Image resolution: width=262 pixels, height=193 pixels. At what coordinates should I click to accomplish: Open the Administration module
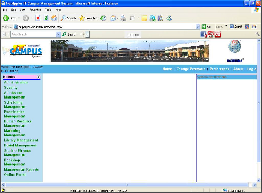tap(16, 83)
